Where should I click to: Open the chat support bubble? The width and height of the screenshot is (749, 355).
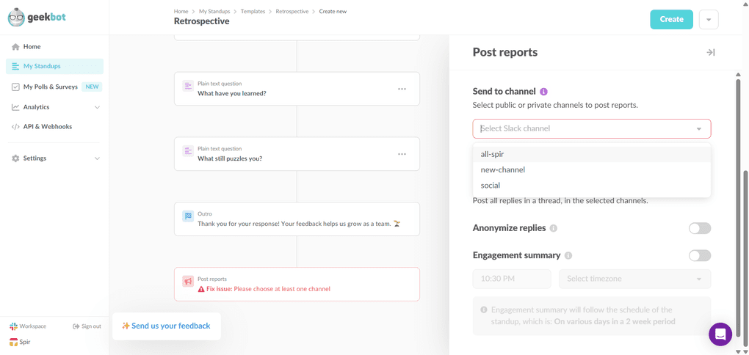pos(720,334)
